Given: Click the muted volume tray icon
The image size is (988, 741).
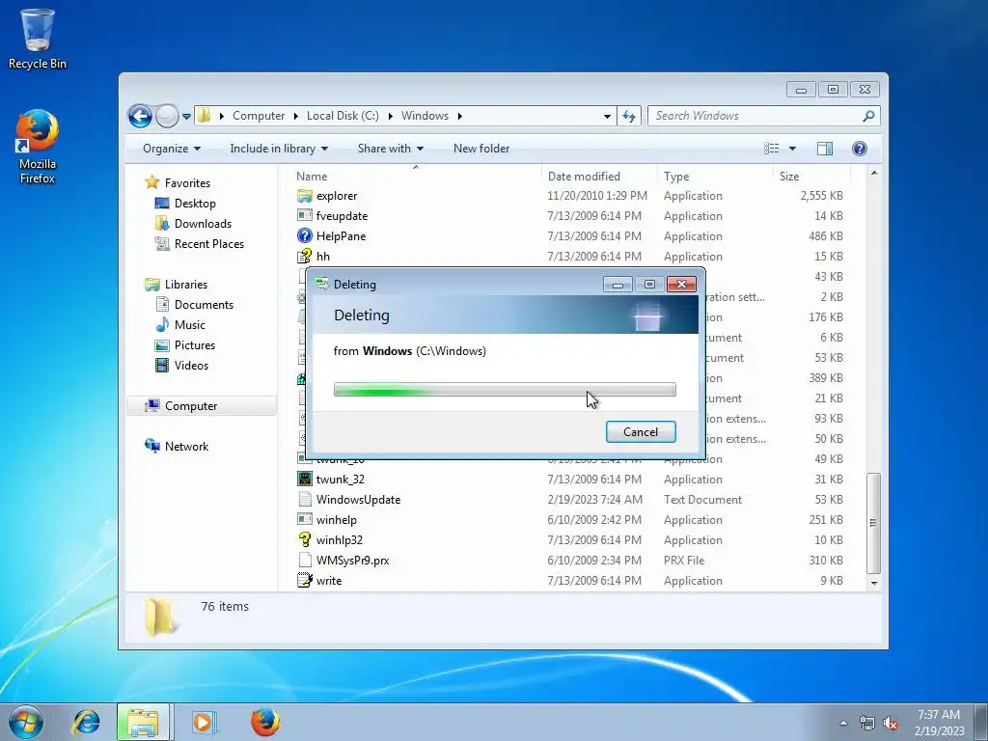Looking at the screenshot, I should [x=891, y=724].
